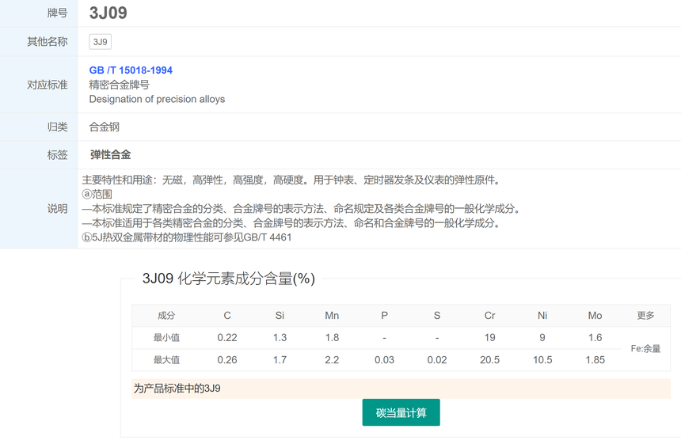
Task: Click the P element column header
Action: (x=384, y=316)
